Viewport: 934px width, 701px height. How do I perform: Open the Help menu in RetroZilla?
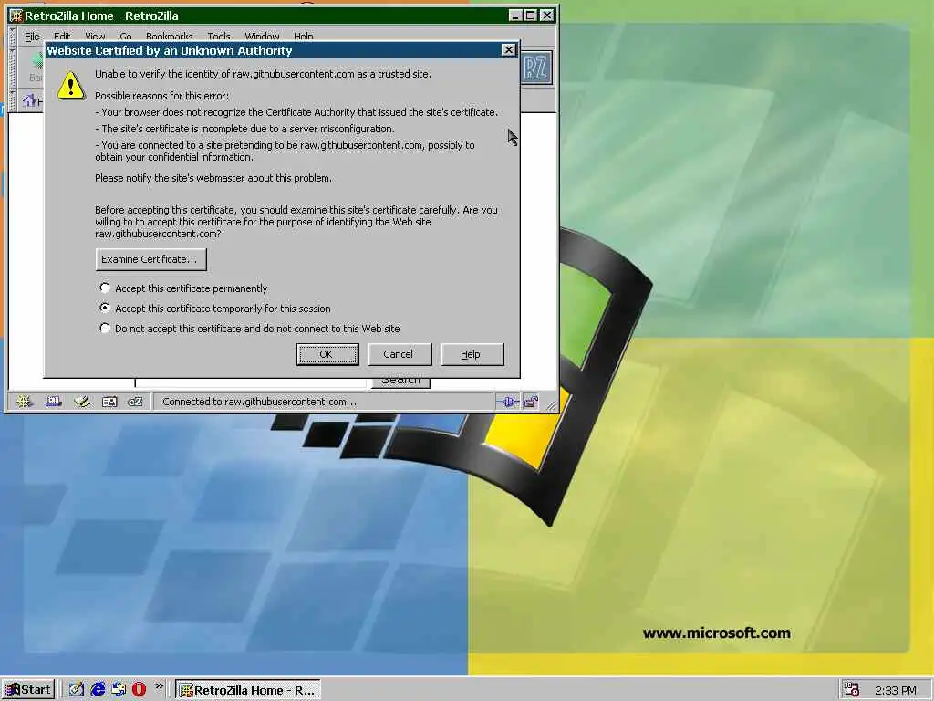click(303, 37)
